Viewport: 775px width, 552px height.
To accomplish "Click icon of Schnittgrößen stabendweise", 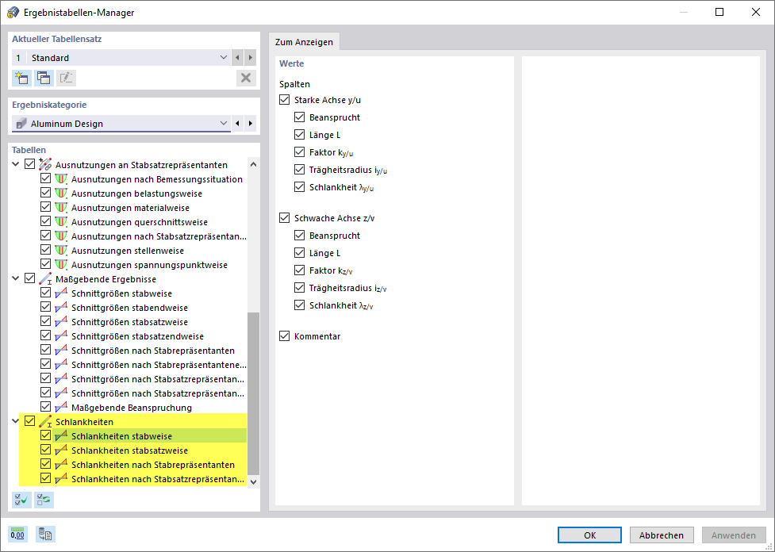I will click(x=61, y=308).
